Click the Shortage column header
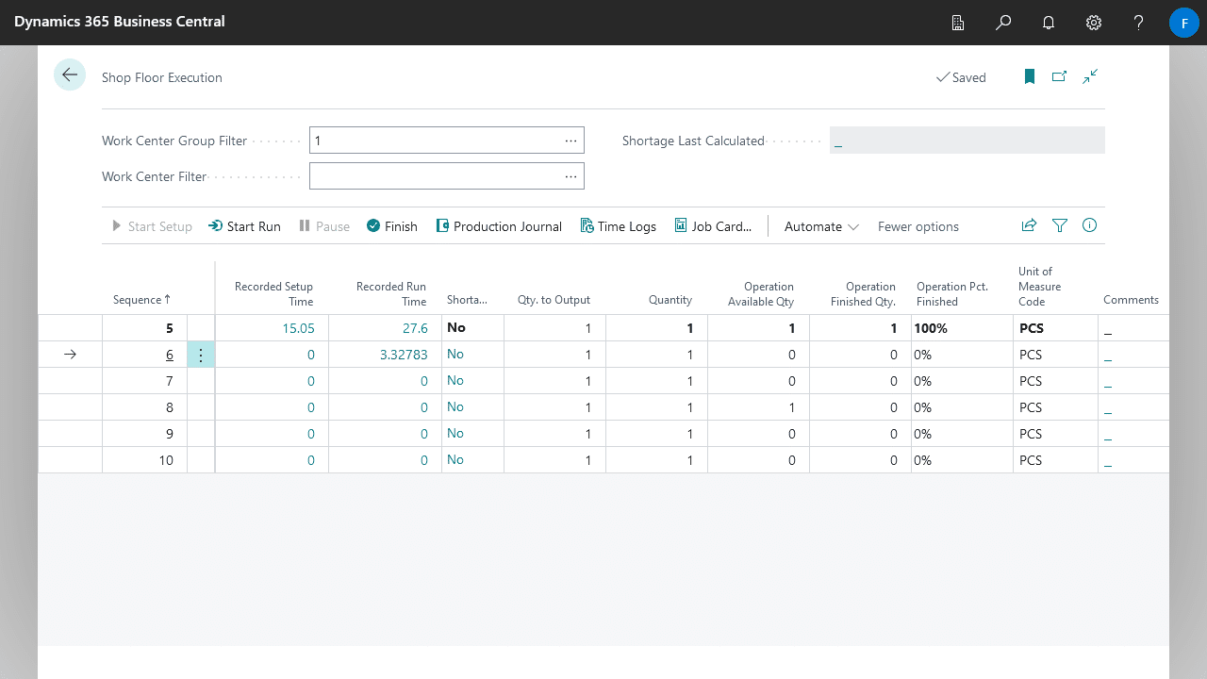This screenshot has height=679, width=1207. (468, 300)
